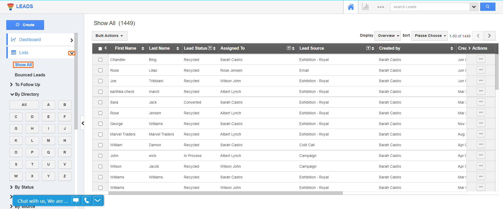Open the chat message icon
Image resolution: width=503 pixels, height=209 pixels.
click(76, 201)
